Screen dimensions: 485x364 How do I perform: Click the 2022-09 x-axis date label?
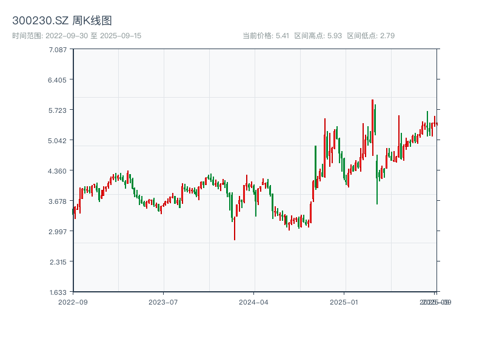pyautogui.click(x=73, y=302)
